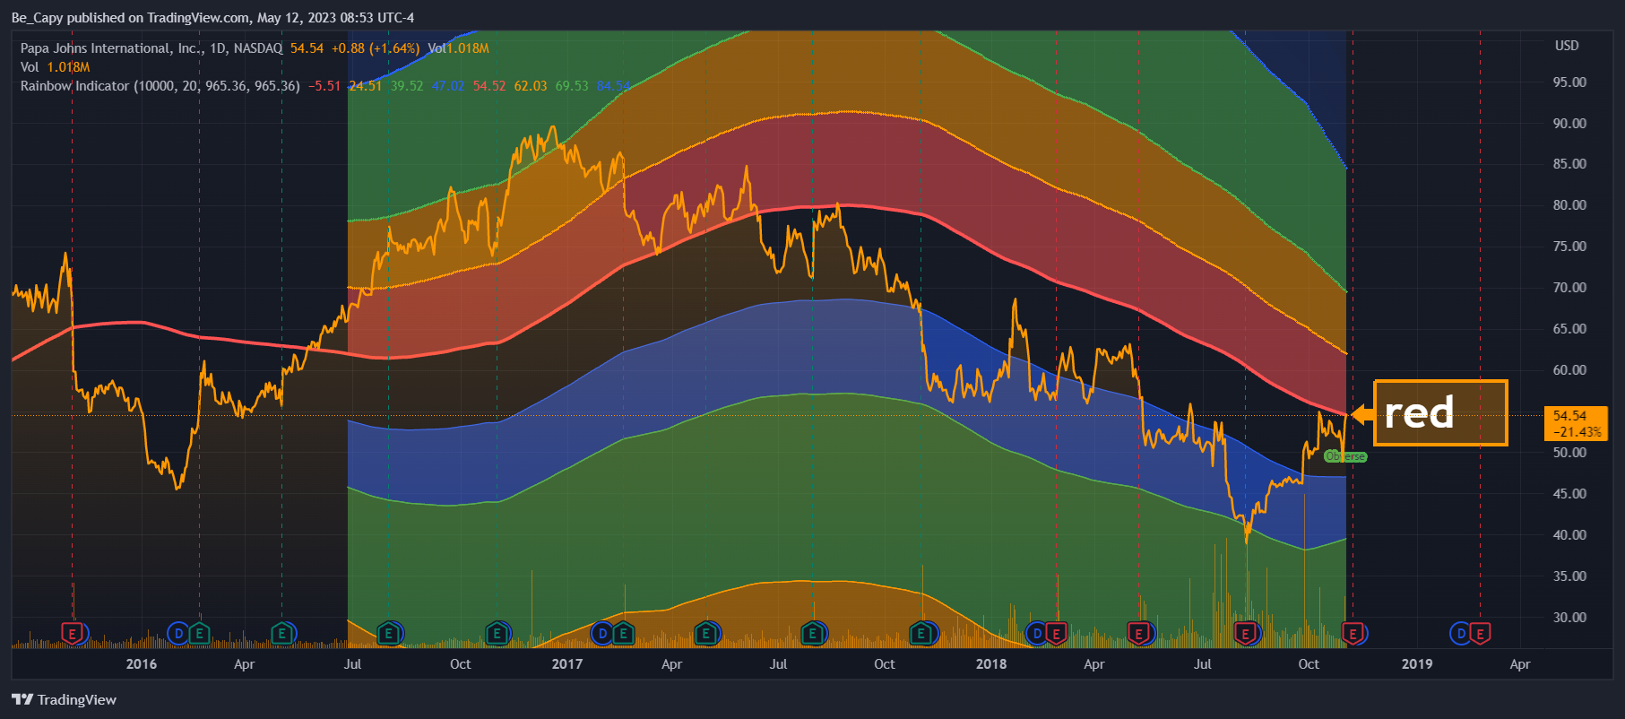
Task: Open the green E earnings marker after Jul 2017
Action: pyautogui.click(x=813, y=634)
